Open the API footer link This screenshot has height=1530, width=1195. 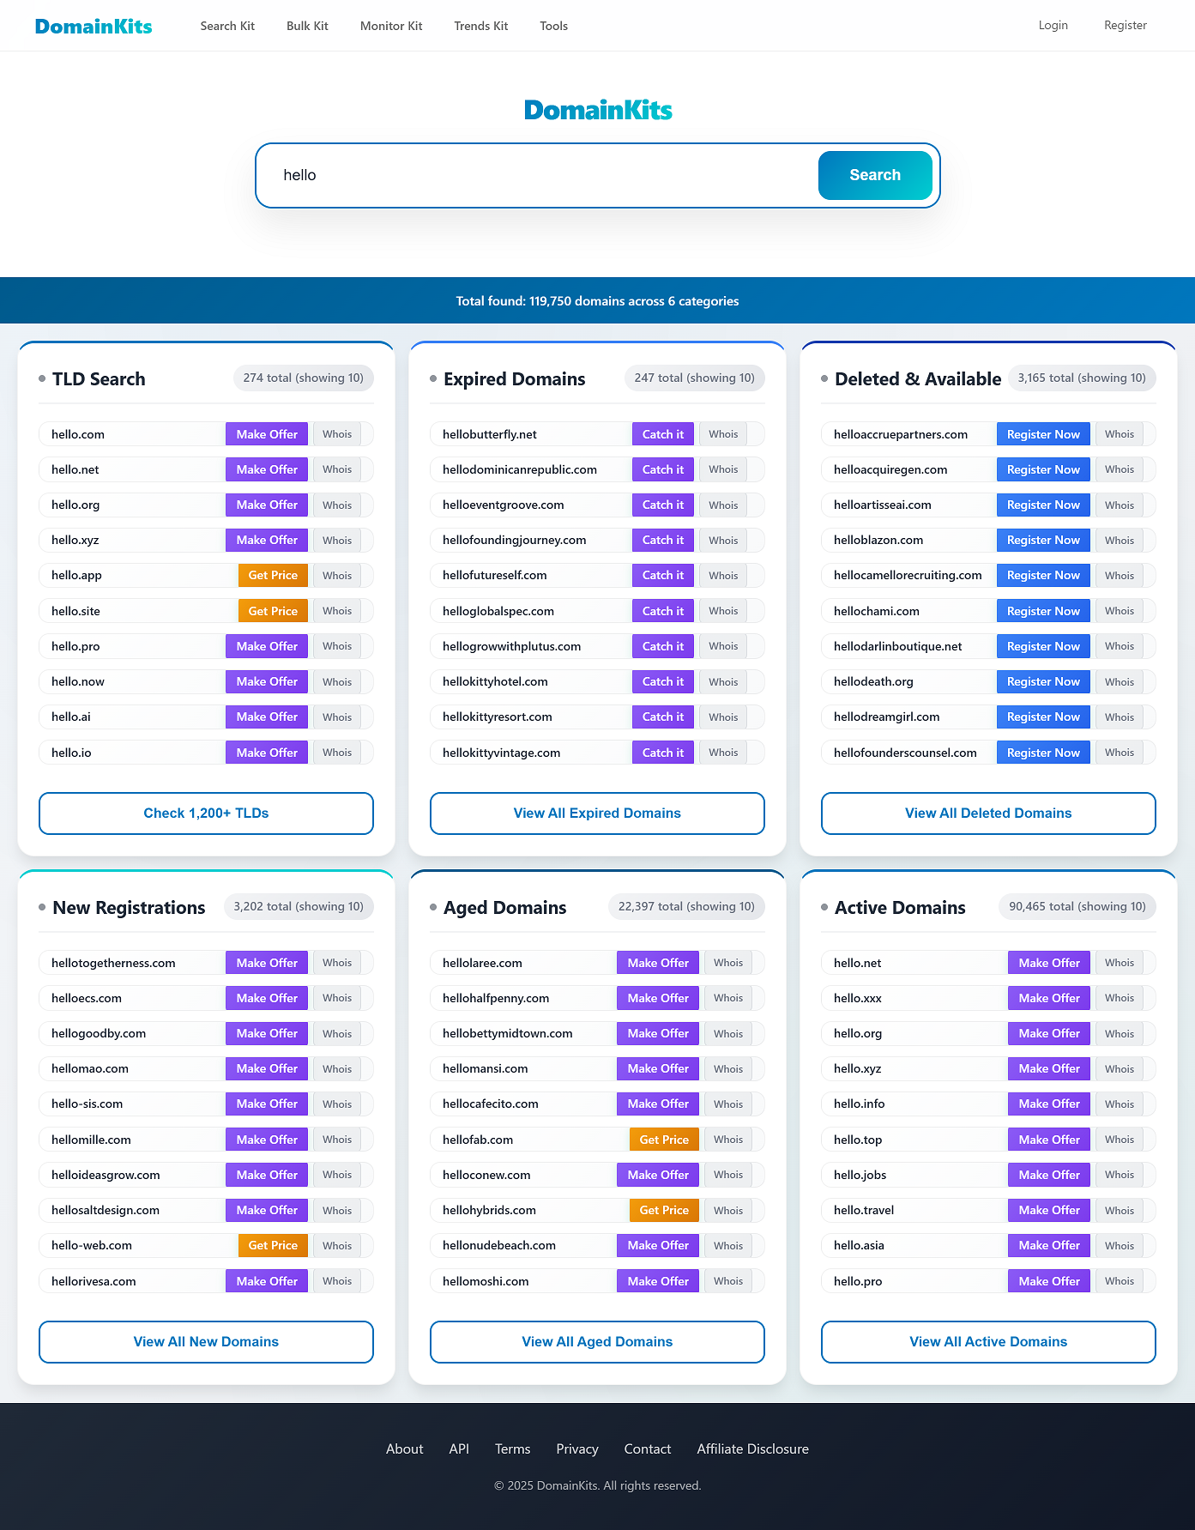pyautogui.click(x=459, y=1448)
